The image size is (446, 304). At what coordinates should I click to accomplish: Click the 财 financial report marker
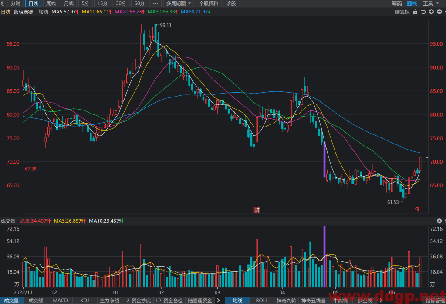pyautogui.click(x=257, y=210)
